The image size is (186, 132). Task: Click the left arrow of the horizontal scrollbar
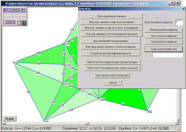[x=4, y=124]
